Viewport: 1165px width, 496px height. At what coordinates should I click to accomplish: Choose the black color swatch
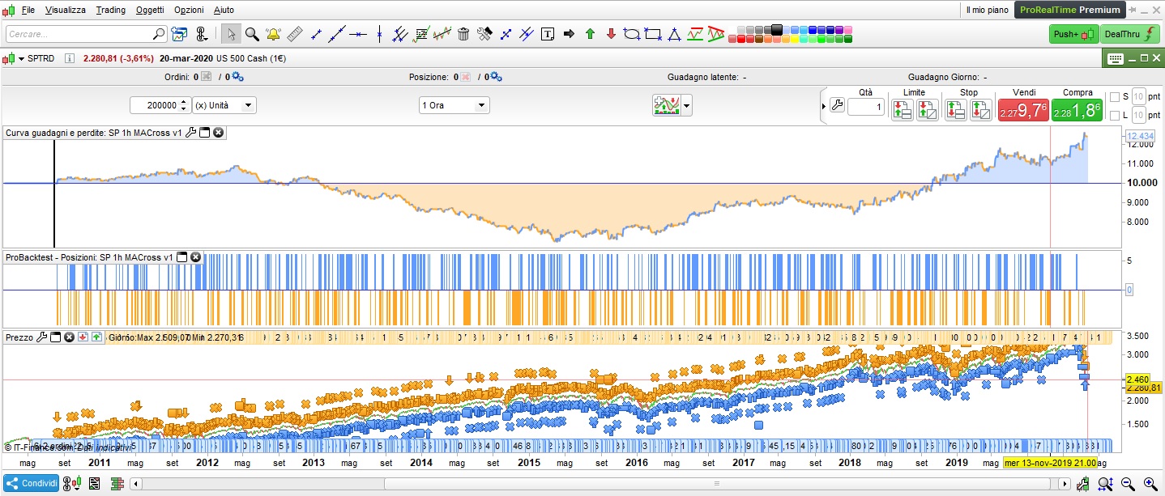point(777,29)
